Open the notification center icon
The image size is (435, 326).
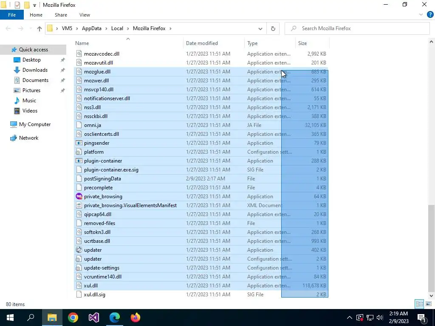(421, 318)
